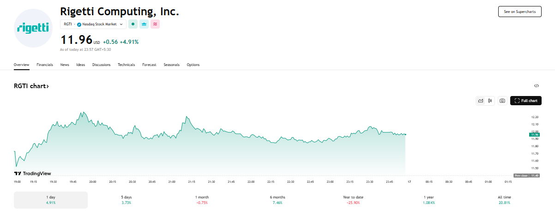Open the RGTI Nasdaq Stock Market dropdown
Image resolution: width=555 pixels, height=216 pixels.
pyautogui.click(x=93, y=24)
